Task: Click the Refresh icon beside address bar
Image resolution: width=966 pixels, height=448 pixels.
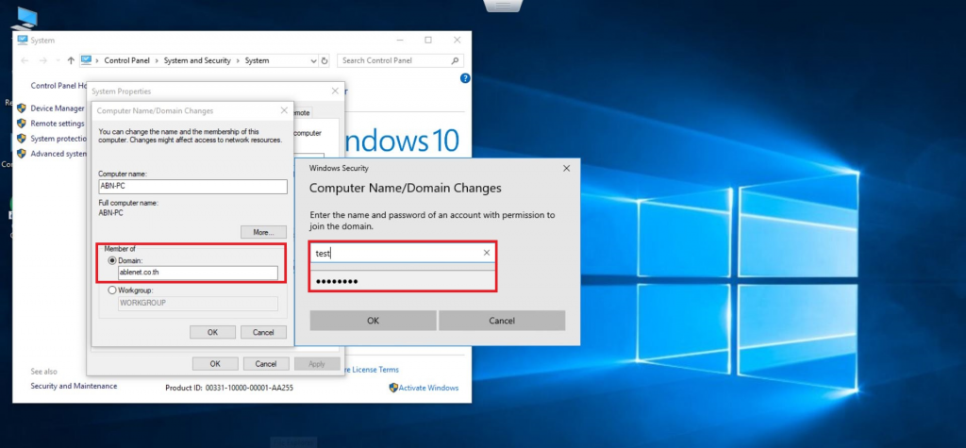Action: pyautogui.click(x=325, y=60)
